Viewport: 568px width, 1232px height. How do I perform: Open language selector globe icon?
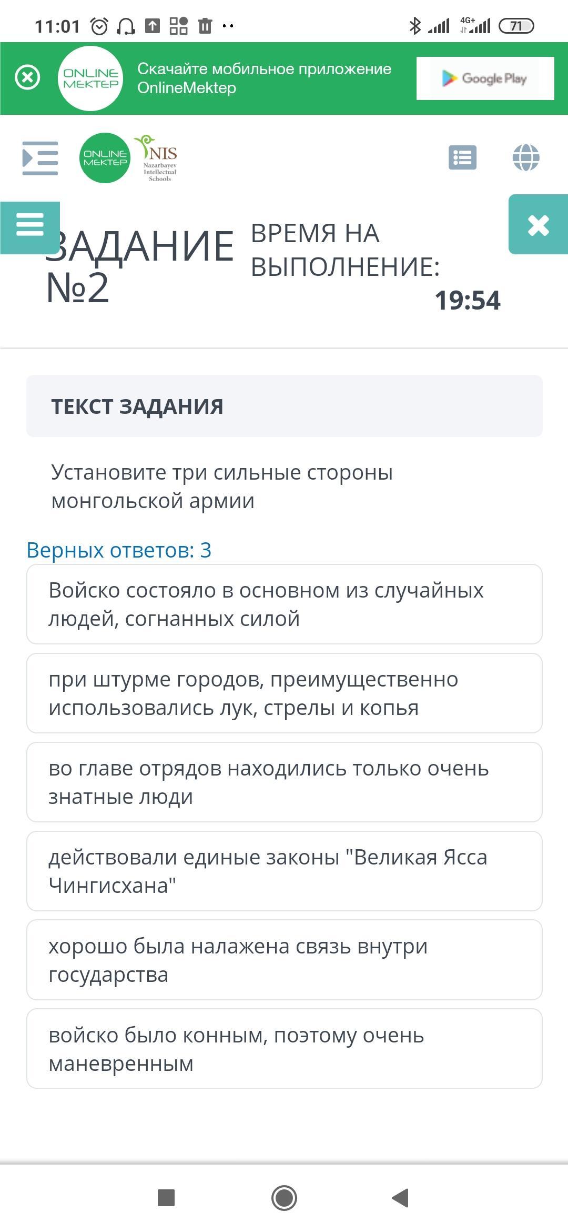[526, 157]
